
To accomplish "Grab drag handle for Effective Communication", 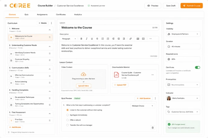I will (50, 76).
